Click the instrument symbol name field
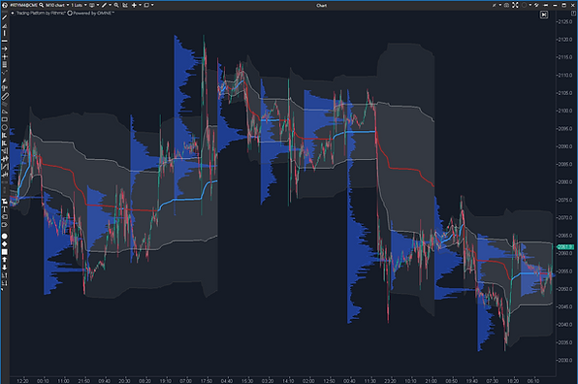Image resolution: width=578 pixels, height=384 pixels. coord(24,5)
